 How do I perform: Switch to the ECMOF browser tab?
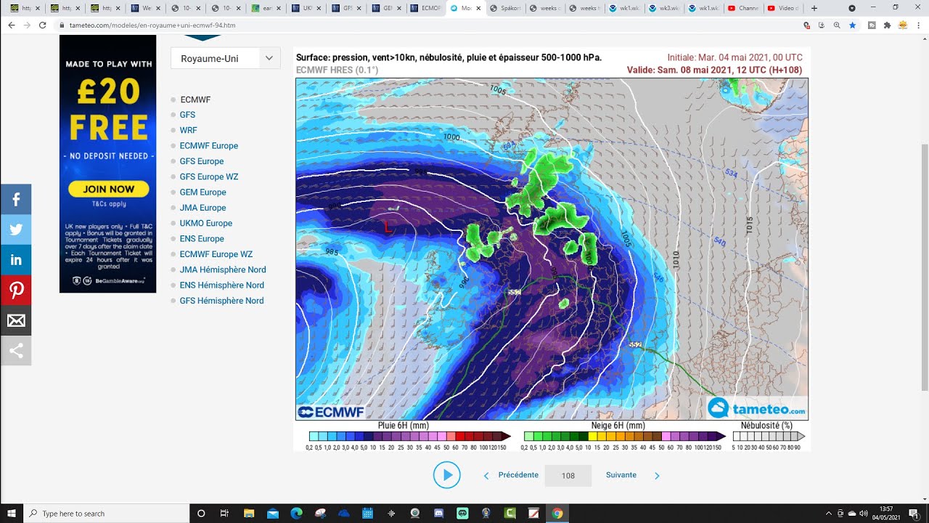425,8
